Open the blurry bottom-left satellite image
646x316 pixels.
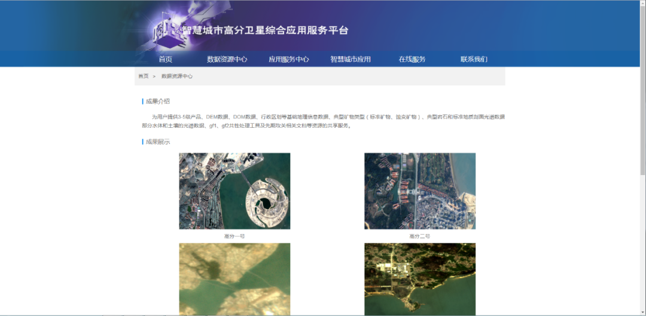(234, 279)
